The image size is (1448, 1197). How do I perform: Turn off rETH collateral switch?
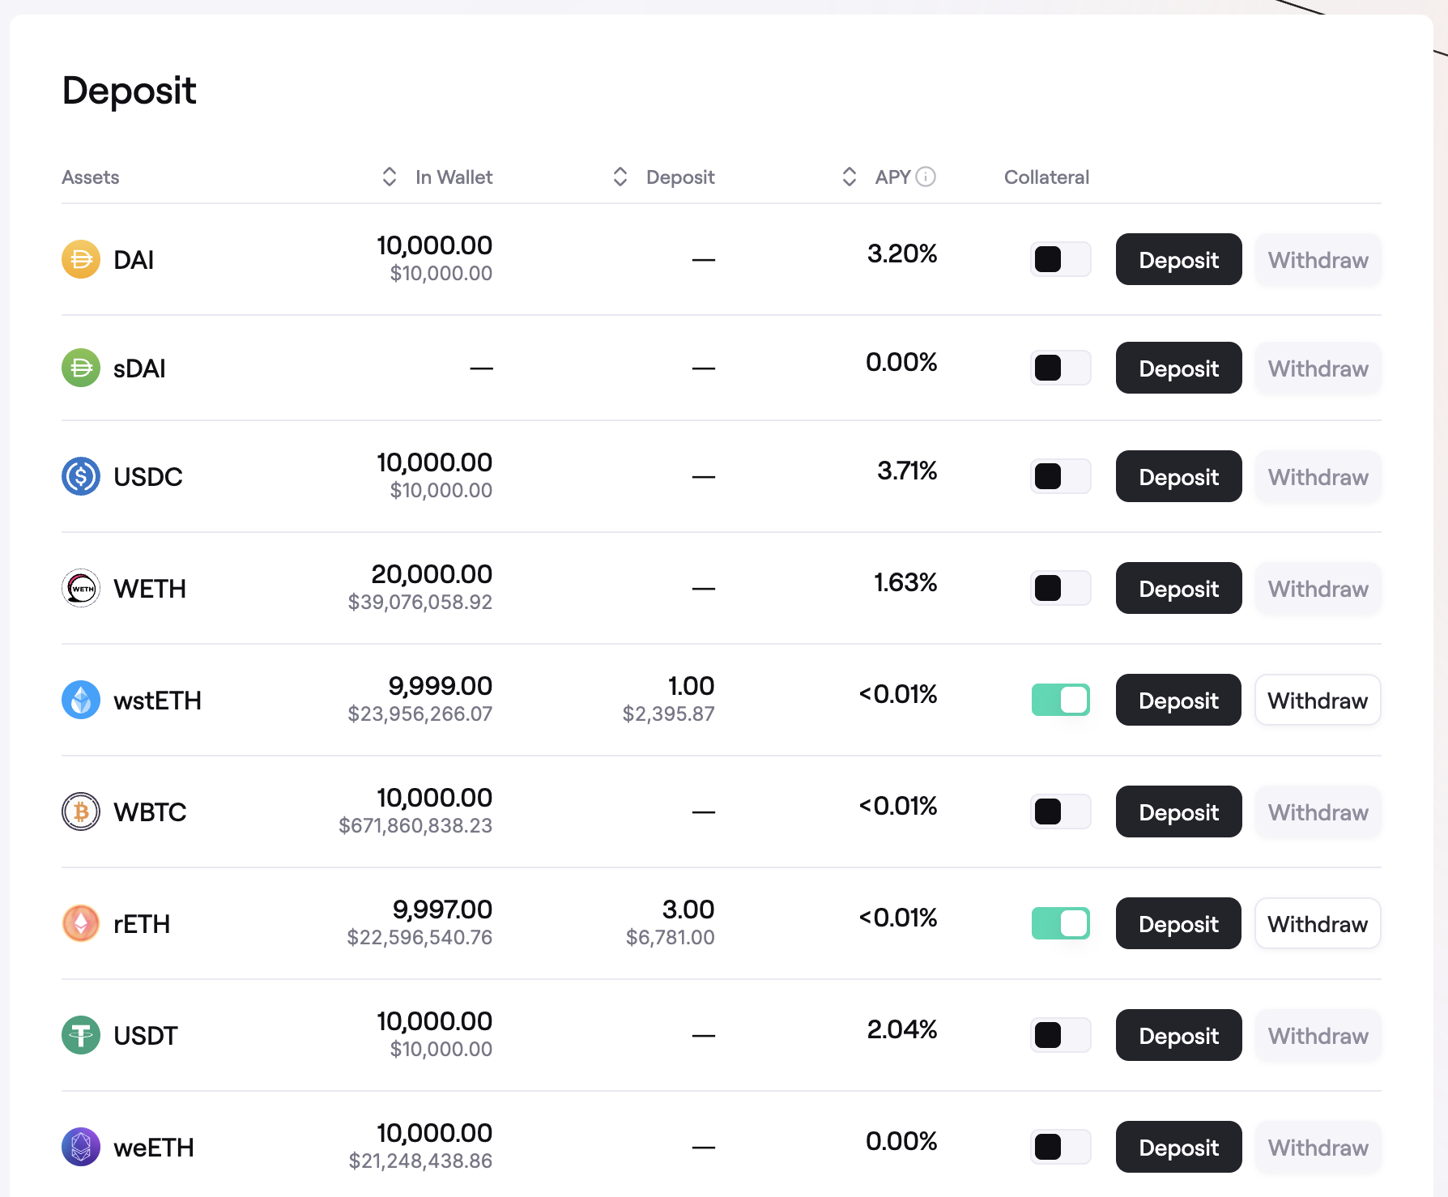click(x=1060, y=923)
